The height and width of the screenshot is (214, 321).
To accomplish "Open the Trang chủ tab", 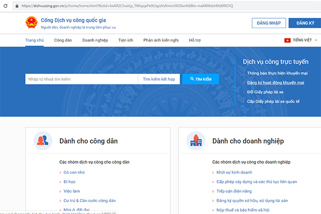I will point(34,40).
